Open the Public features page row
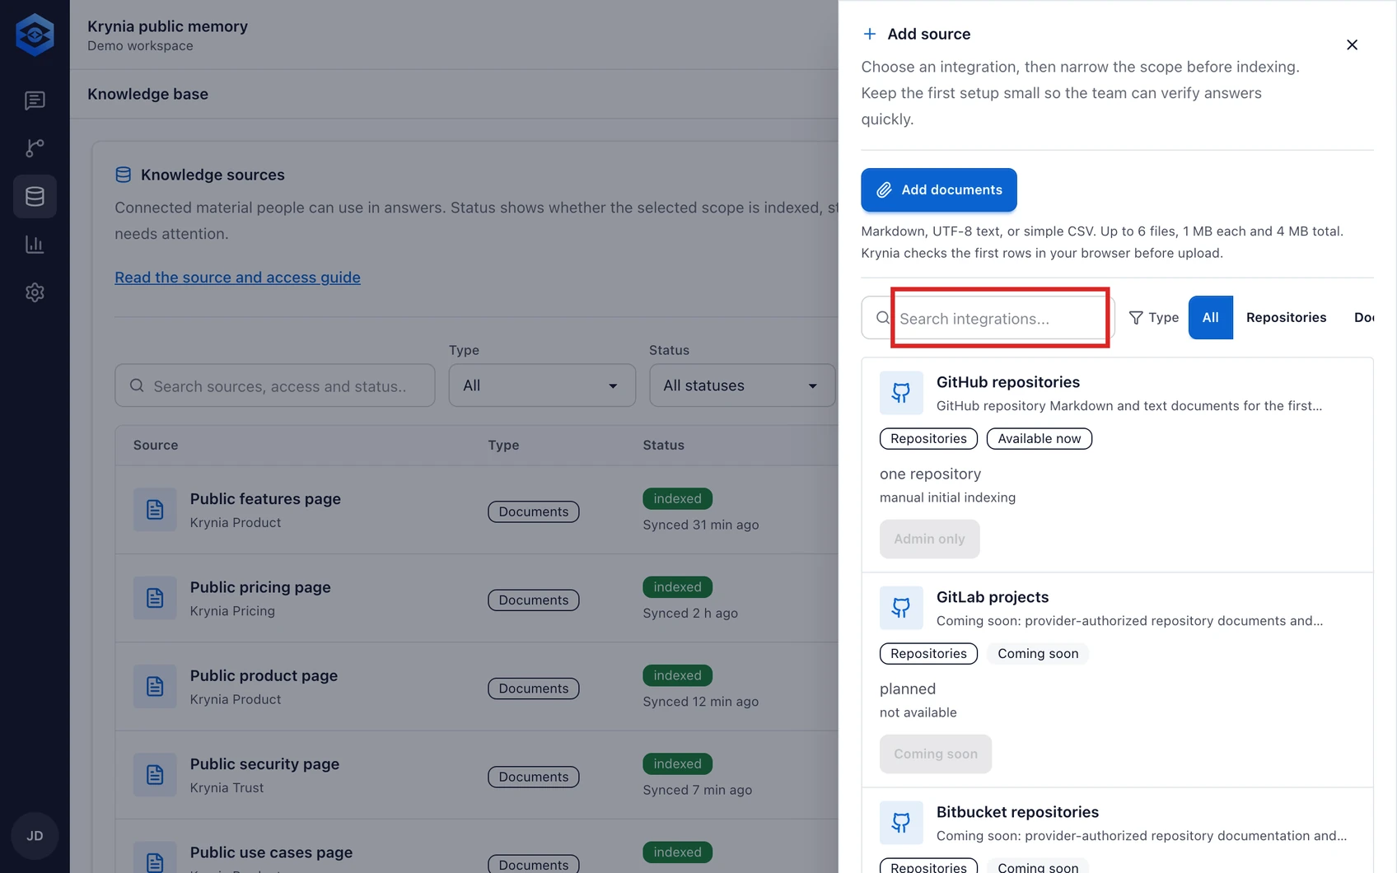The height and width of the screenshot is (873, 1397). point(477,510)
